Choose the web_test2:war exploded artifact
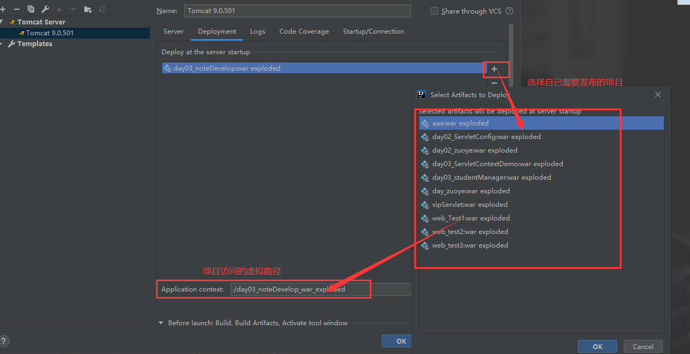The height and width of the screenshot is (354, 690). [x=542, y=232]
